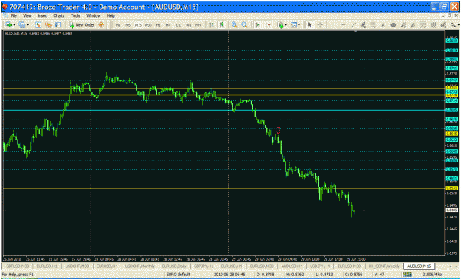Image resolution: width=461 pixels, height=279 pixels.
Task: Select the AUDUSD,M15 chart tab
Action: (419, 266)
